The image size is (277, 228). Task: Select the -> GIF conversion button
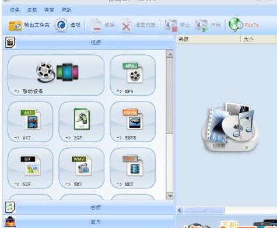click(30, 168)
